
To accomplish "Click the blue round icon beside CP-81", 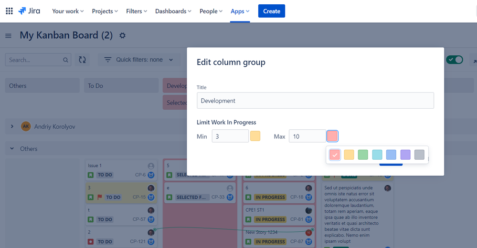I will [309, 219].
